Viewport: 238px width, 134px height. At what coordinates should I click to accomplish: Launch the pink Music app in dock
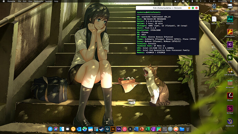point(125,129)
